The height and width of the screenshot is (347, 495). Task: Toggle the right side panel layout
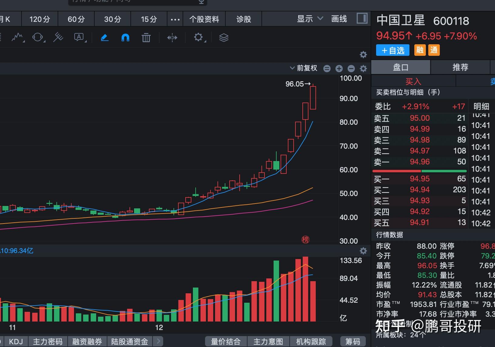(362, 19)
